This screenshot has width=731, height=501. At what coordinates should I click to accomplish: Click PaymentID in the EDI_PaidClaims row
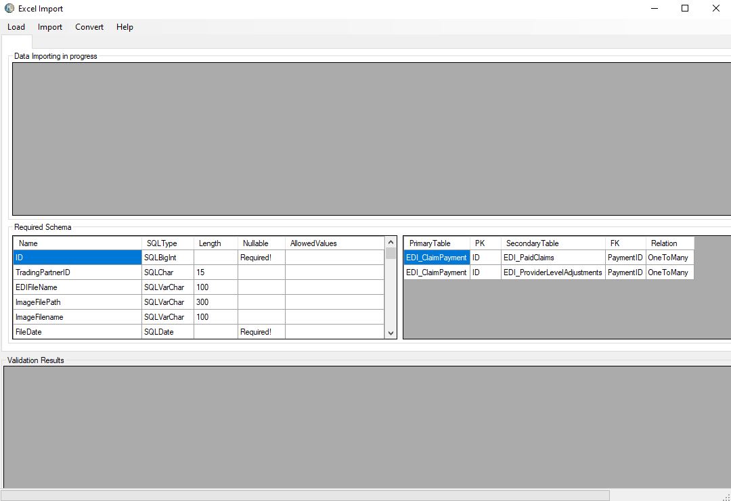pyautogui.click(x=625, y=258)
